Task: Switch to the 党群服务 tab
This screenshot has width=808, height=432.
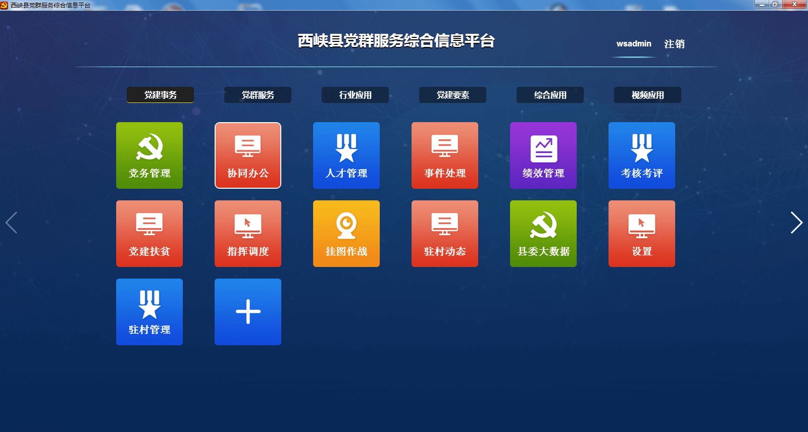Action: coord(258,95)
